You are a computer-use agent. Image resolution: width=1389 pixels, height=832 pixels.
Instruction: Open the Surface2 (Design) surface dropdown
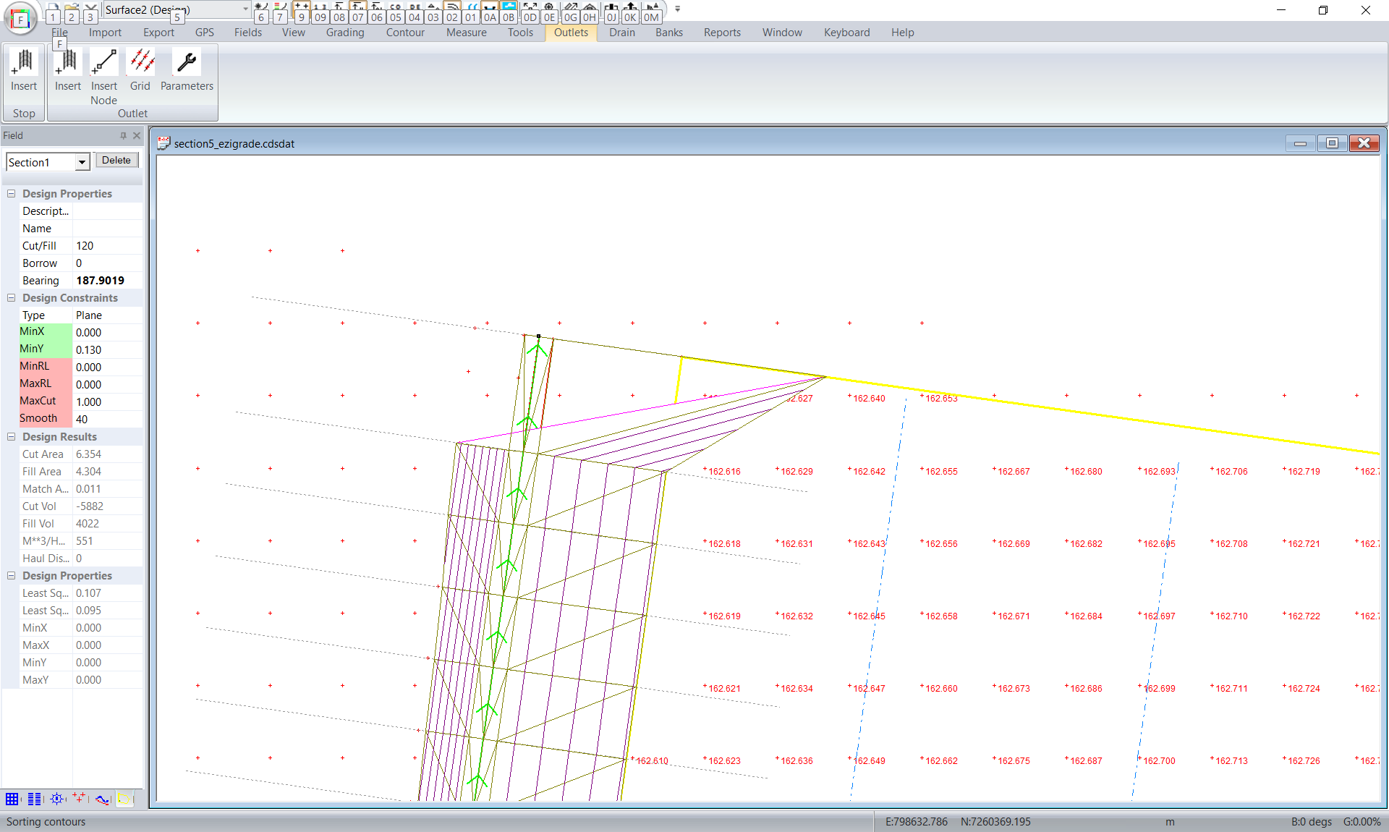click(245, 9)
